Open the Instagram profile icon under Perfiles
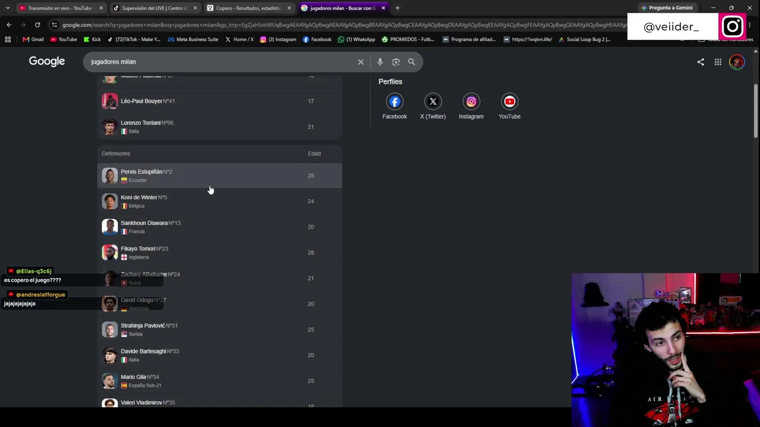The height and width of the screenshot is (427, 760). (471, 101)
